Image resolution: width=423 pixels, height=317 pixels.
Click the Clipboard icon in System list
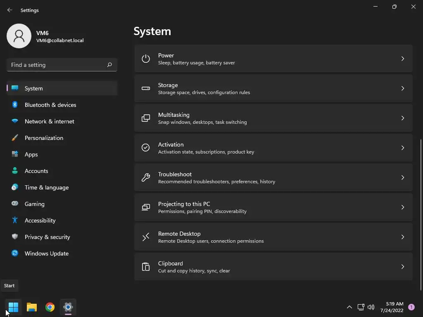146,267
